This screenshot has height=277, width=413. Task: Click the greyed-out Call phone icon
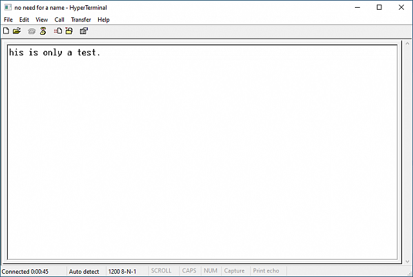[x=32, y=32]
